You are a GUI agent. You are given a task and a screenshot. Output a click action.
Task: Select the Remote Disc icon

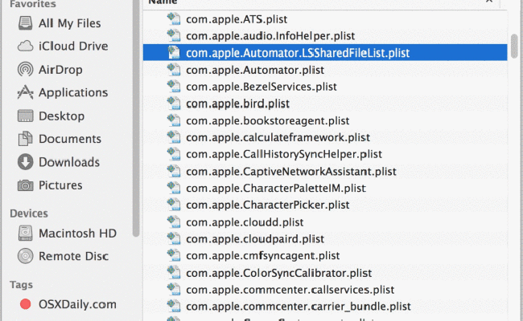point(26,256)
